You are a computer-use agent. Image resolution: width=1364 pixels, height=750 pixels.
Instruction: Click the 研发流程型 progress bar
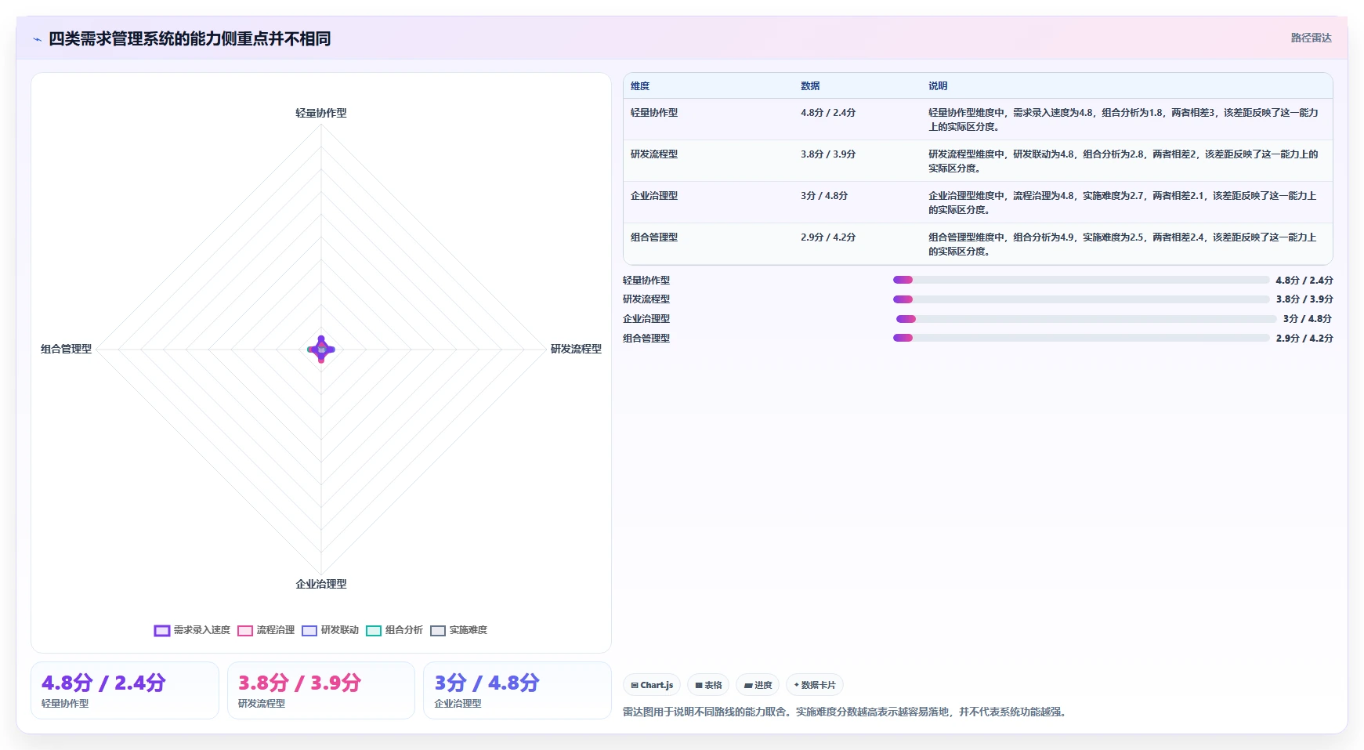tap(1081, 299)
